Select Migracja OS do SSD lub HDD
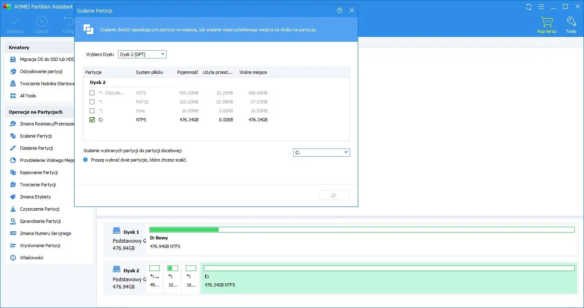Viewport: 584px width, 308px height. point(47,59)
